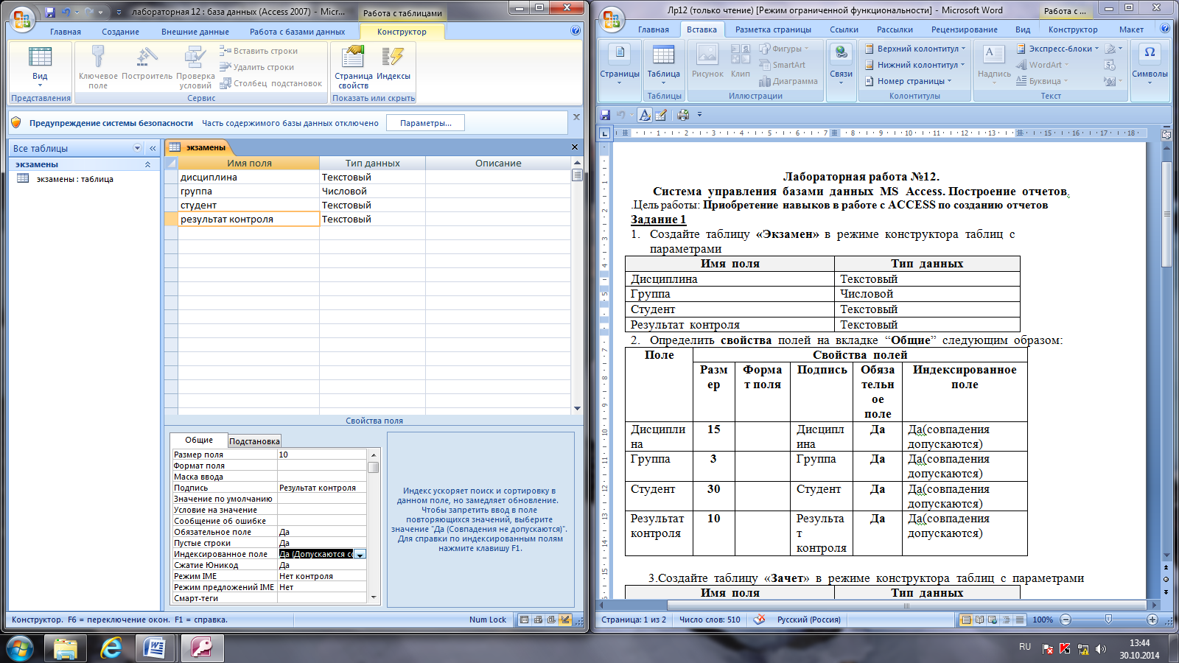
Task: Click zoom in plus in Word
Action: (1152, 620)
